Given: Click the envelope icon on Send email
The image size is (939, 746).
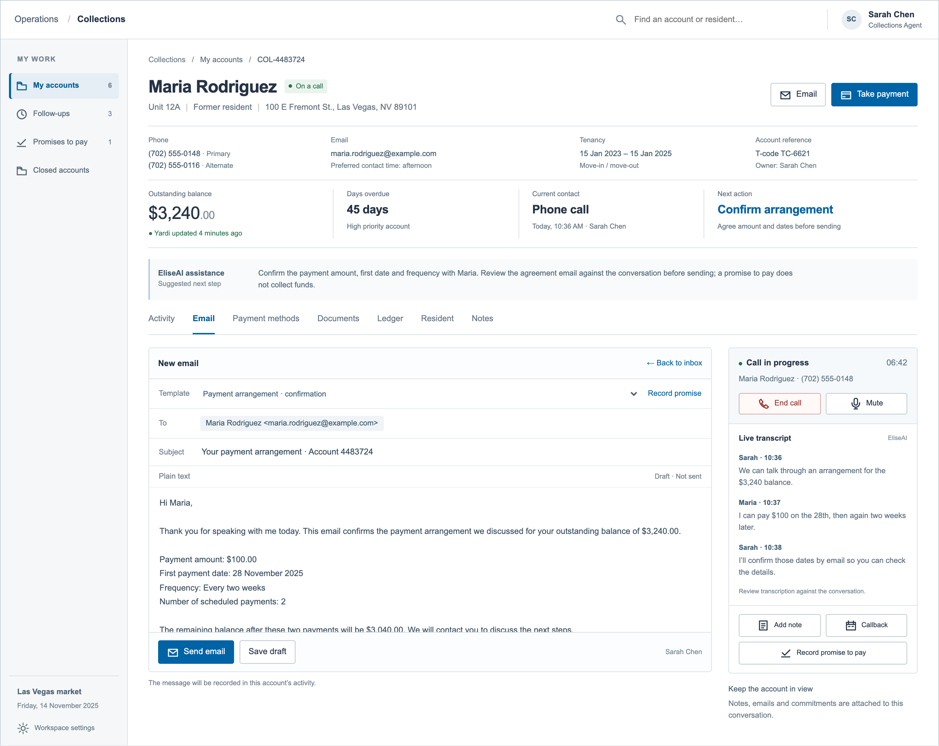Looking at the screenshot, I should 173,652.
